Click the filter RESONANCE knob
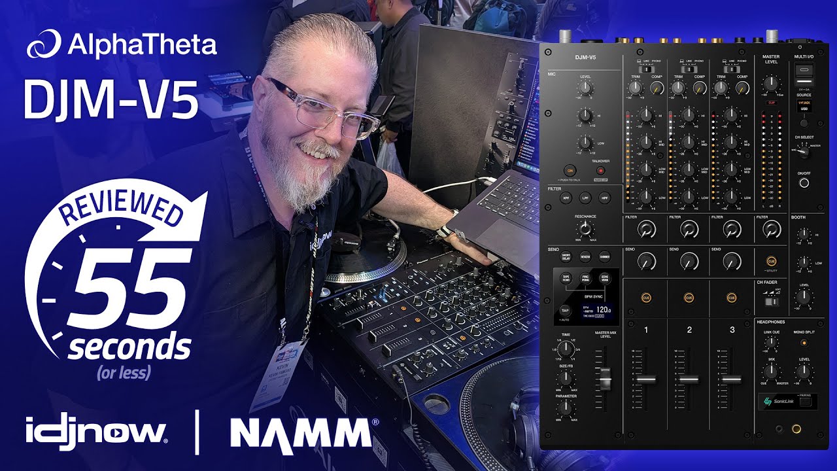The height and width of the screenshot is (471, 837). (x=585, y=228)
